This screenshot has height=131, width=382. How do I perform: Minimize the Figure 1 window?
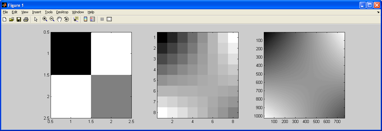tap(362, 5)
